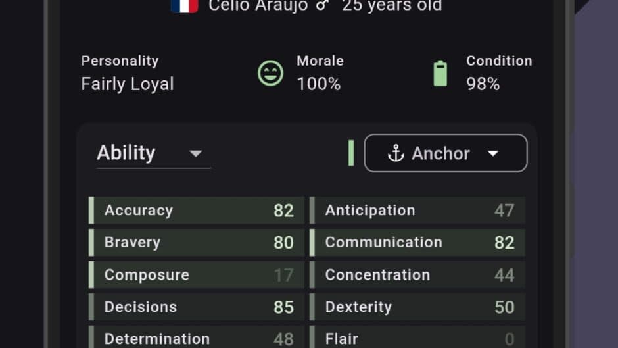The width and height of the screenshot is (618, 348).
Task: Select the Determination attribute row
Action: click(x=197, y=338)
